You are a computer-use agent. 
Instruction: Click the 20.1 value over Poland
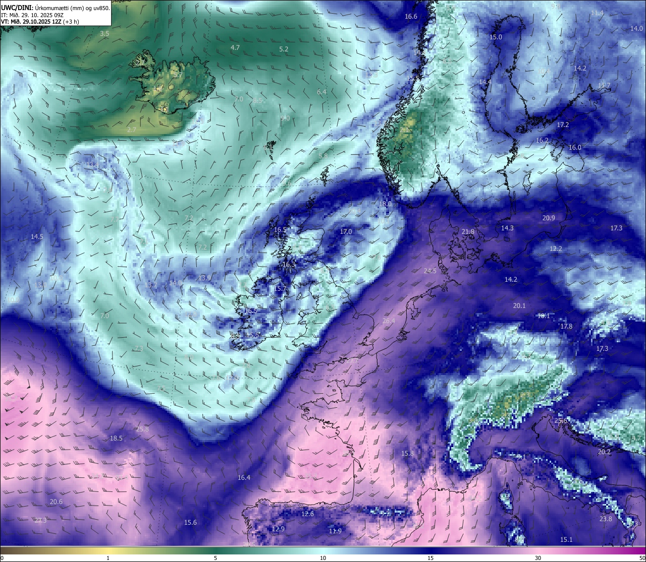519,305
